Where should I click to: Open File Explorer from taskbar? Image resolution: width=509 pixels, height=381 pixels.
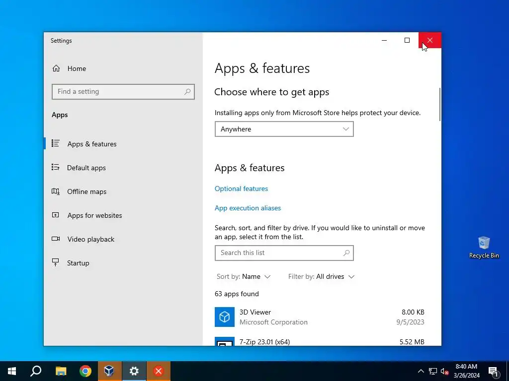point(61,371)
